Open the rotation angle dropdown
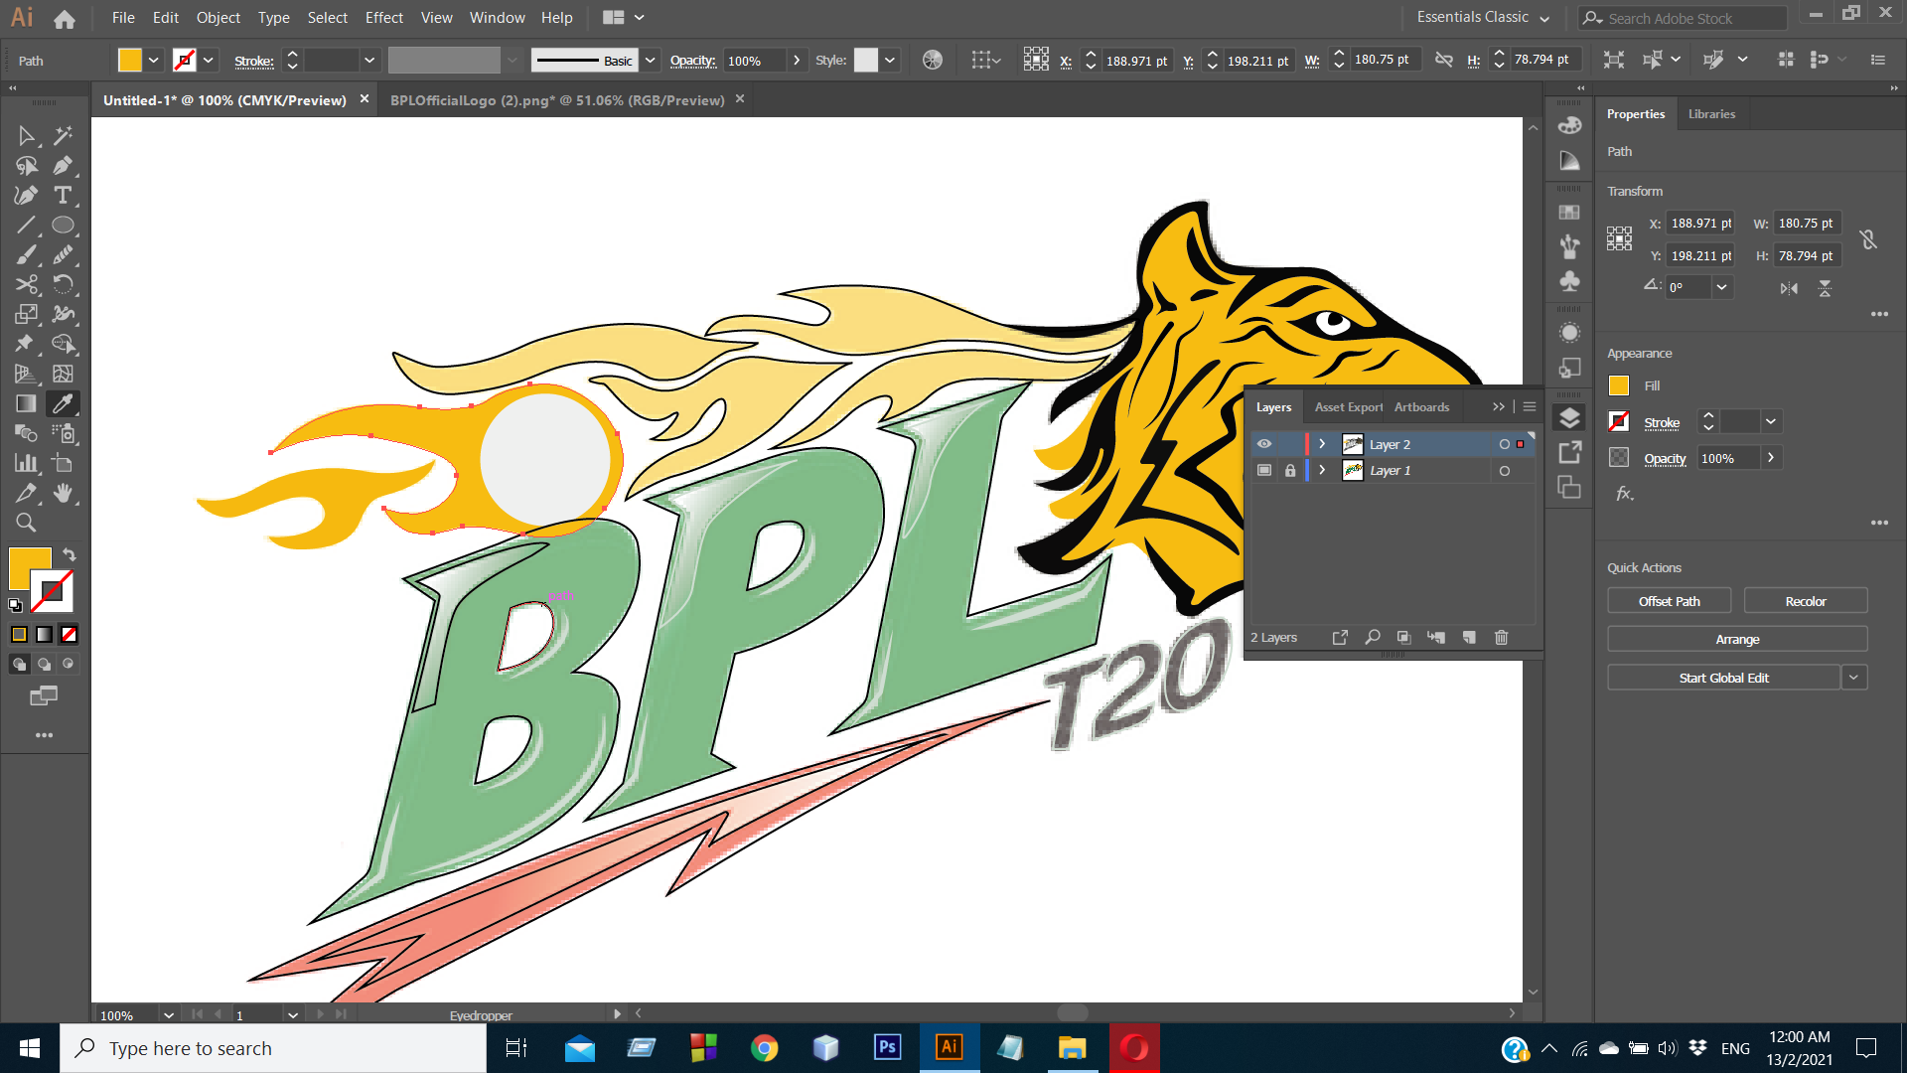The image size is (1907, 1073). pos(1722,287)
